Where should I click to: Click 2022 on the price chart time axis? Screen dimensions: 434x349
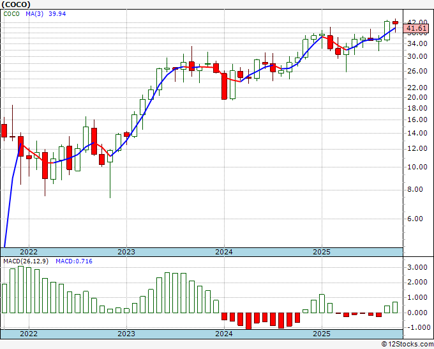pos(29,252)
